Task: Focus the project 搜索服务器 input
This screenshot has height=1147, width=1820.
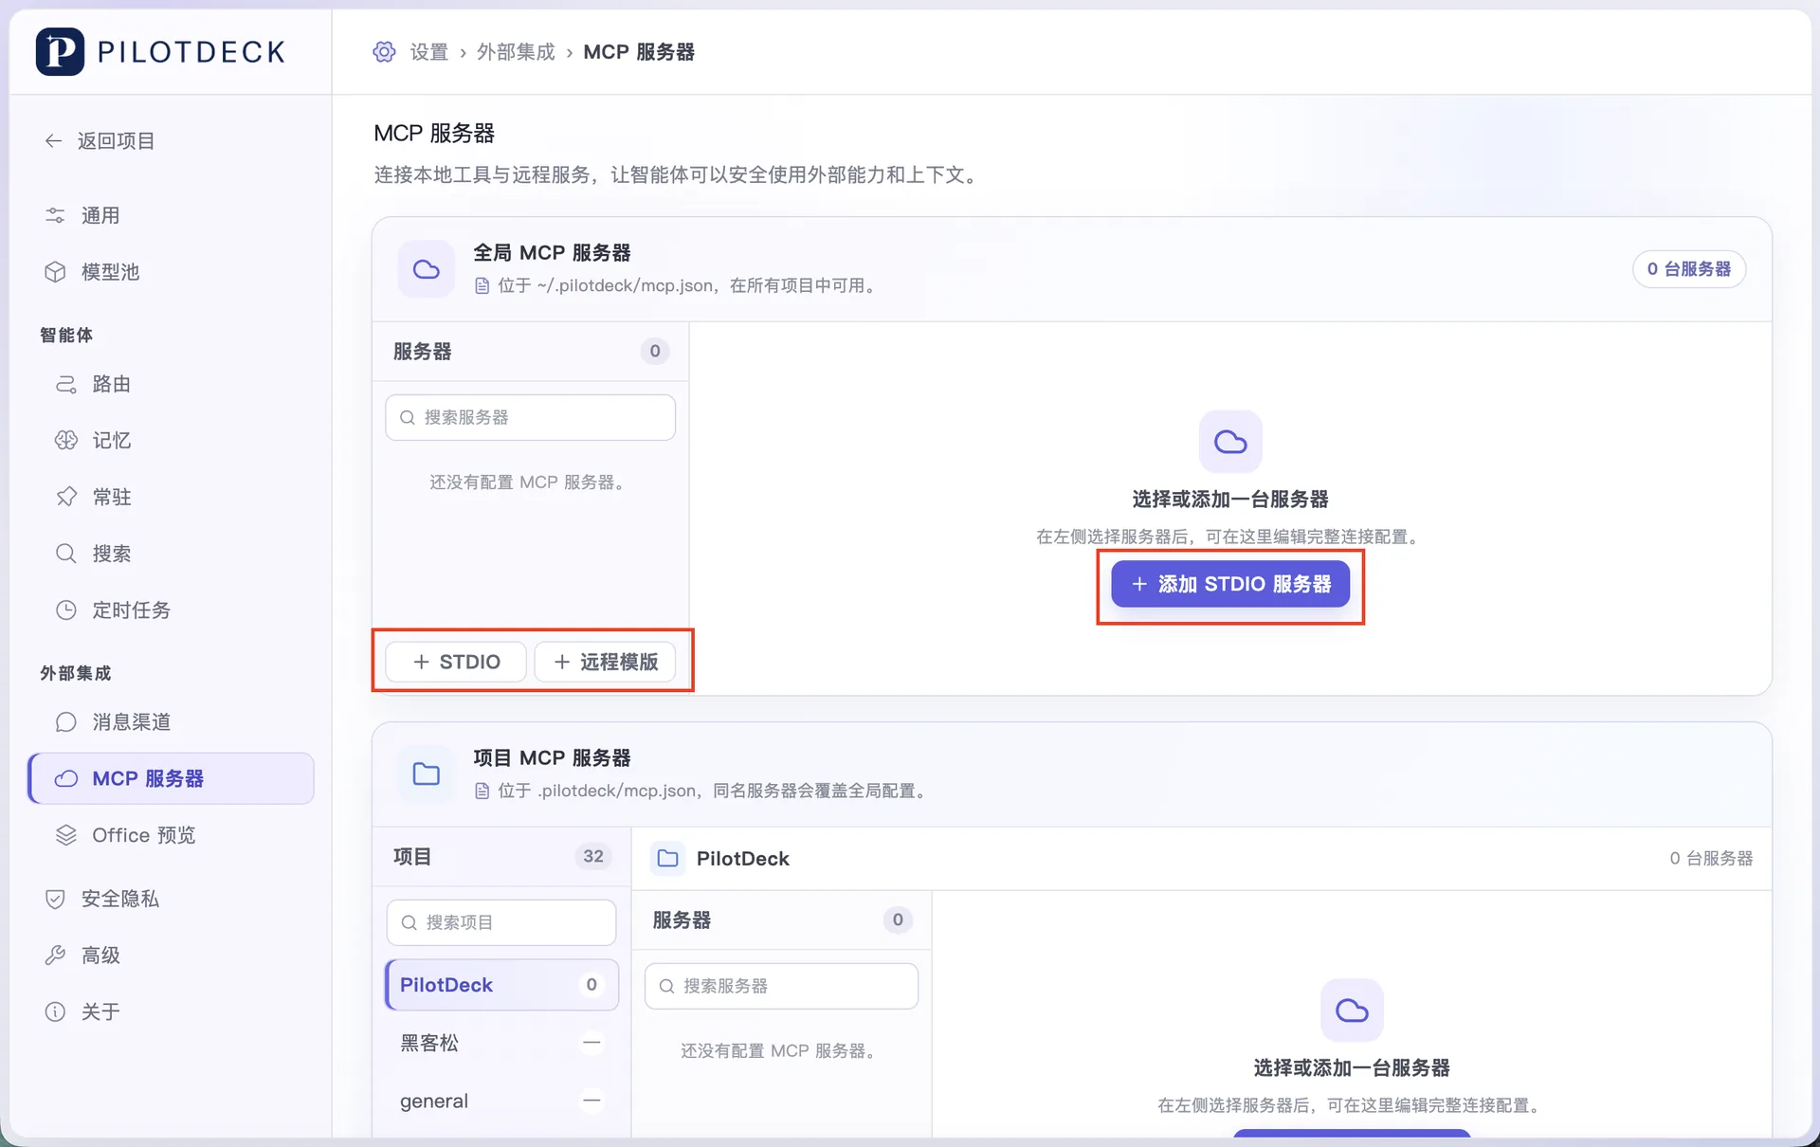Action: tap(781, 986)
